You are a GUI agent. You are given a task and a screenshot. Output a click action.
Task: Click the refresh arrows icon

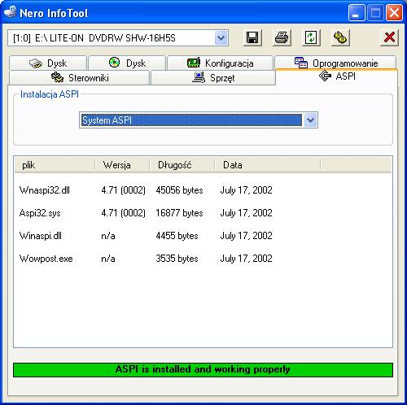(311, 37)
